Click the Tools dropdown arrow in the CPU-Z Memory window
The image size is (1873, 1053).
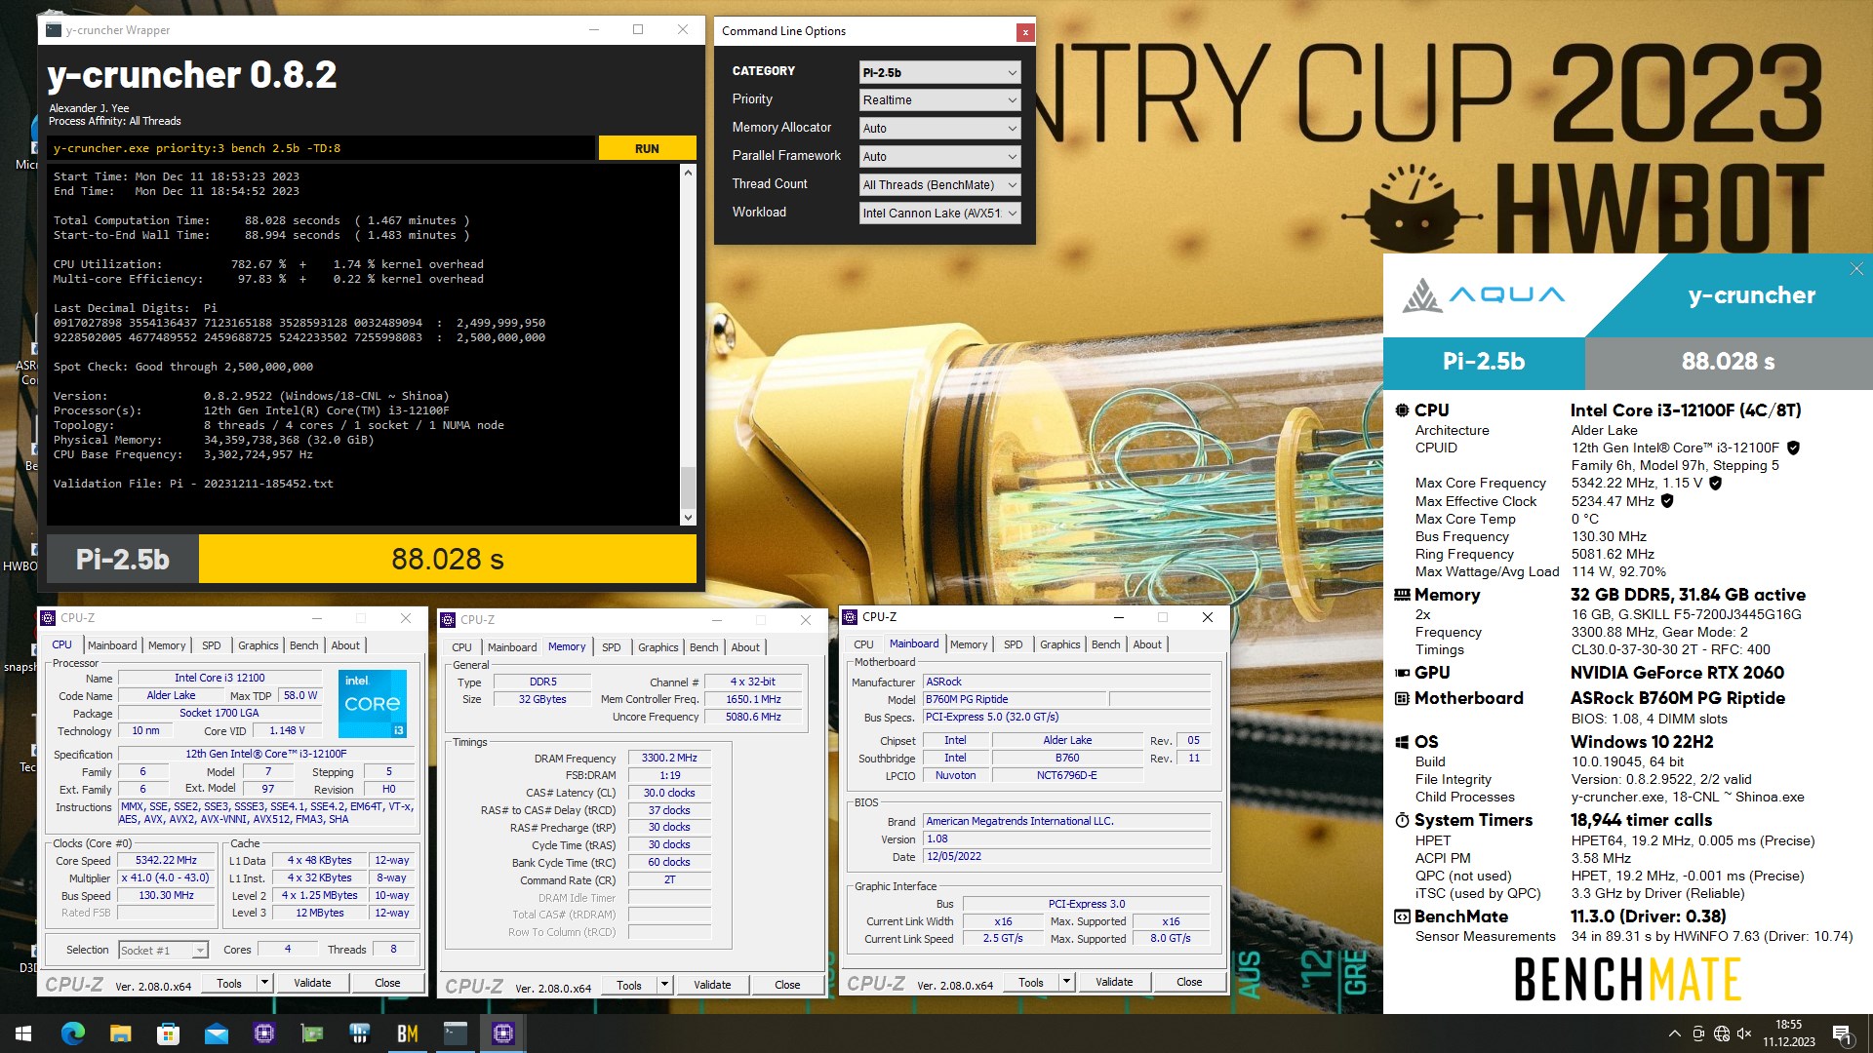coord(664,986)
